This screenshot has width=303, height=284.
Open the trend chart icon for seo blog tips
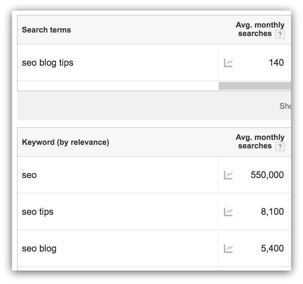[x=228, y=63]
